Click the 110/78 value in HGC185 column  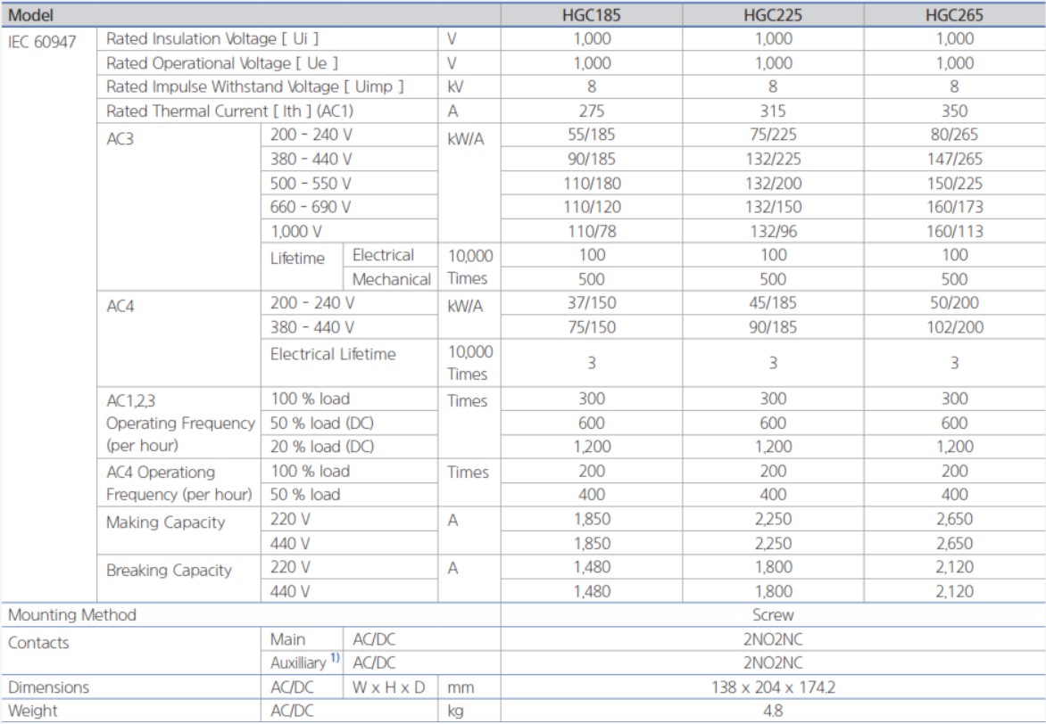[x=591, y=231]
